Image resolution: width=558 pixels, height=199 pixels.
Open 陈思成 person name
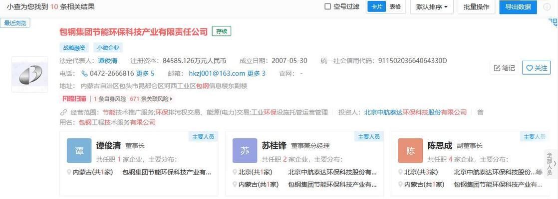click(x=440, y=146)
